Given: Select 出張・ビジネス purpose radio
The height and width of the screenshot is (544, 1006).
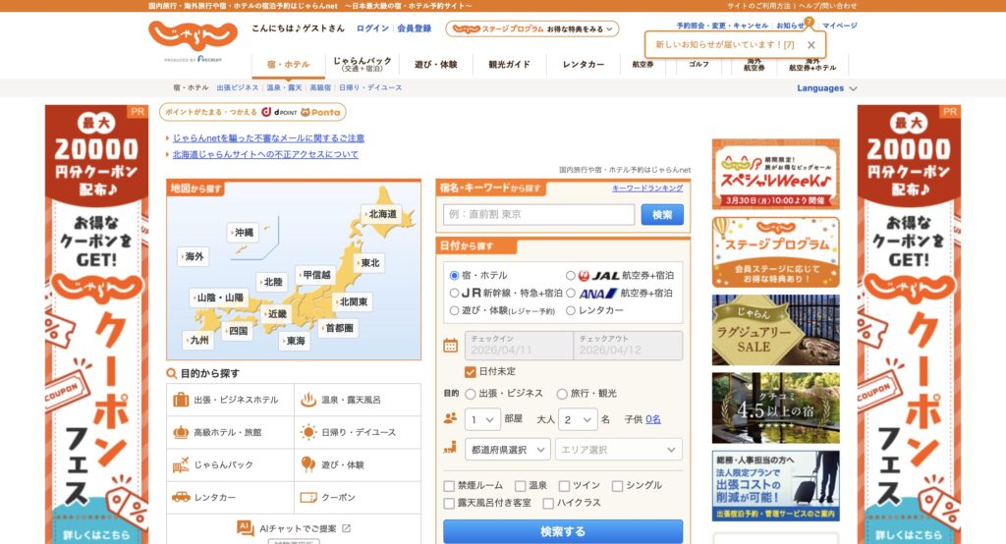Looking at the screenshot, I should point(471,394).
